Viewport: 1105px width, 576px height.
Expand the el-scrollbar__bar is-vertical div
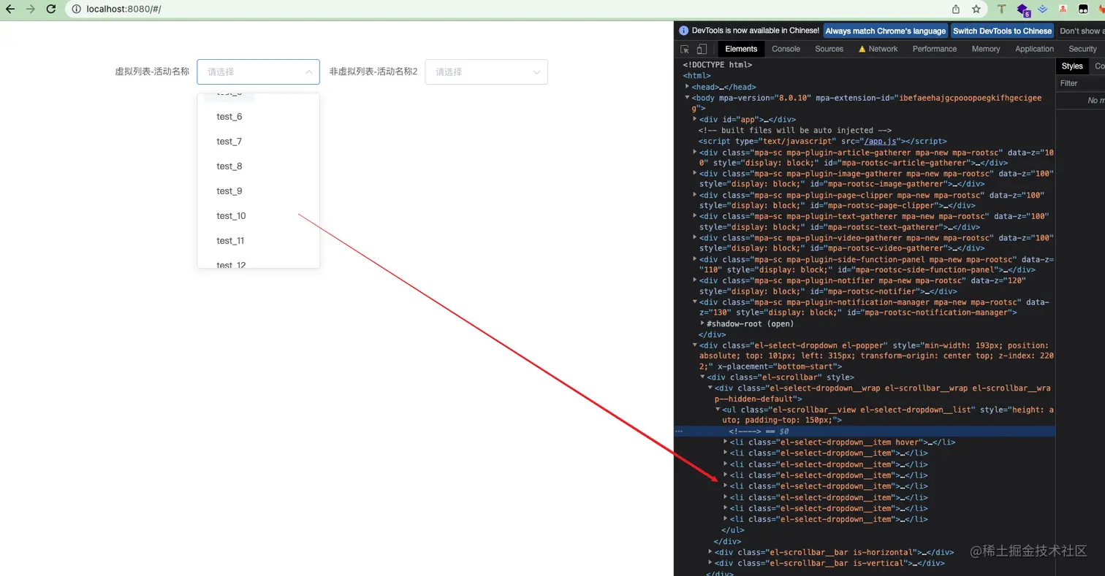710,563
